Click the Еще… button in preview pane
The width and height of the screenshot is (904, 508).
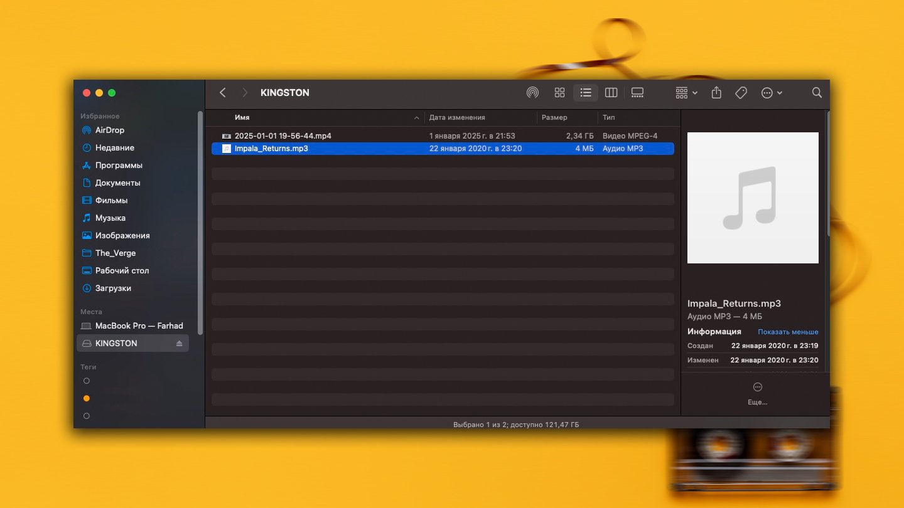758,393
